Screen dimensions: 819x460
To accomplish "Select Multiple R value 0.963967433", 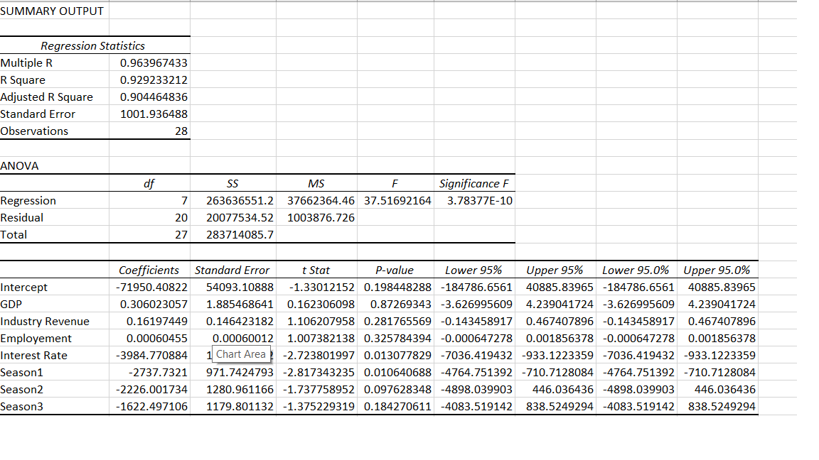I will point(150,62).
